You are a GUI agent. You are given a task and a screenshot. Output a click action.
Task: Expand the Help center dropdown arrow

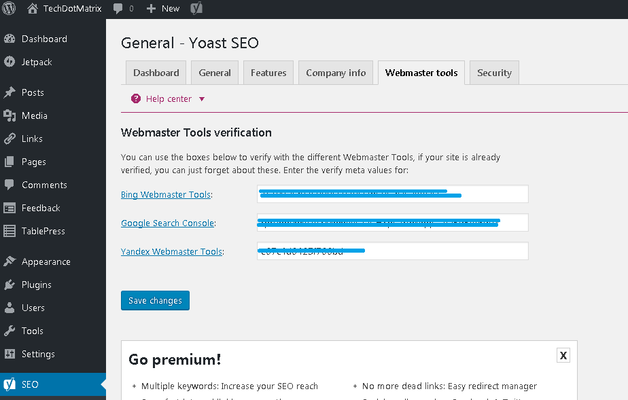[202, 99]
